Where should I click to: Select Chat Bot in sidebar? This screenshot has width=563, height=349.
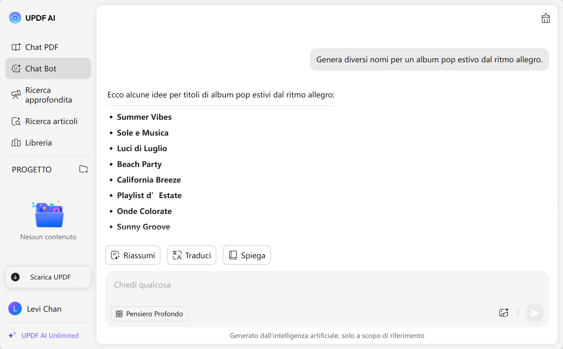[48, 69]
